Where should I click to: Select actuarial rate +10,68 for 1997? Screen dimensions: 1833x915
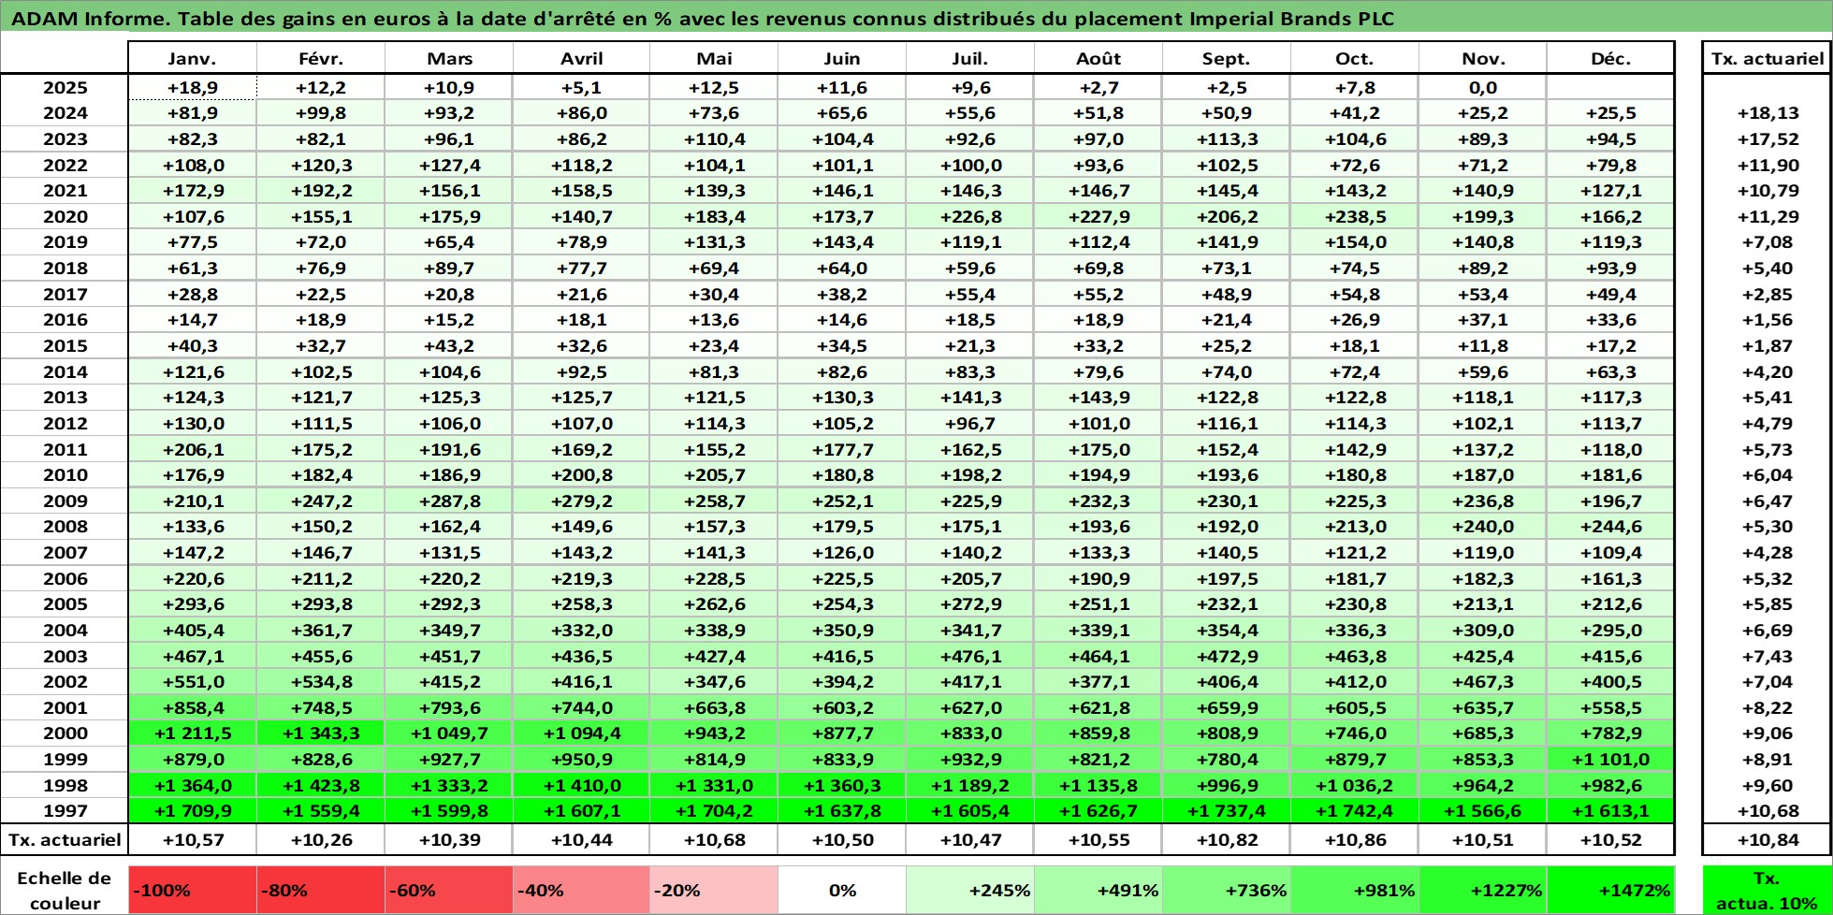1768,811
